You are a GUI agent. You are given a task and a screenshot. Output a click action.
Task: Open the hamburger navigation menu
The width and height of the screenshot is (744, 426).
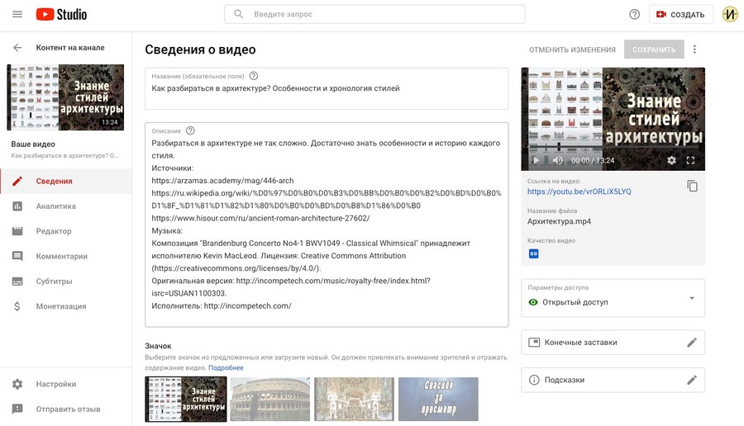coord(17,15)
